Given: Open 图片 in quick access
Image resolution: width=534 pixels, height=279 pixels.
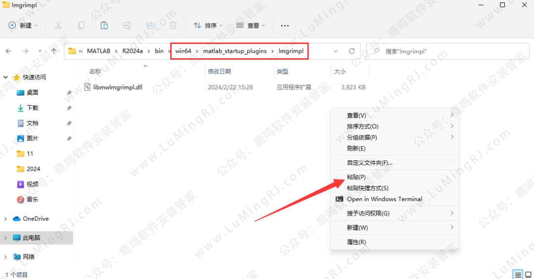Looking at the screenshot, I should click(x=32, y=138).
